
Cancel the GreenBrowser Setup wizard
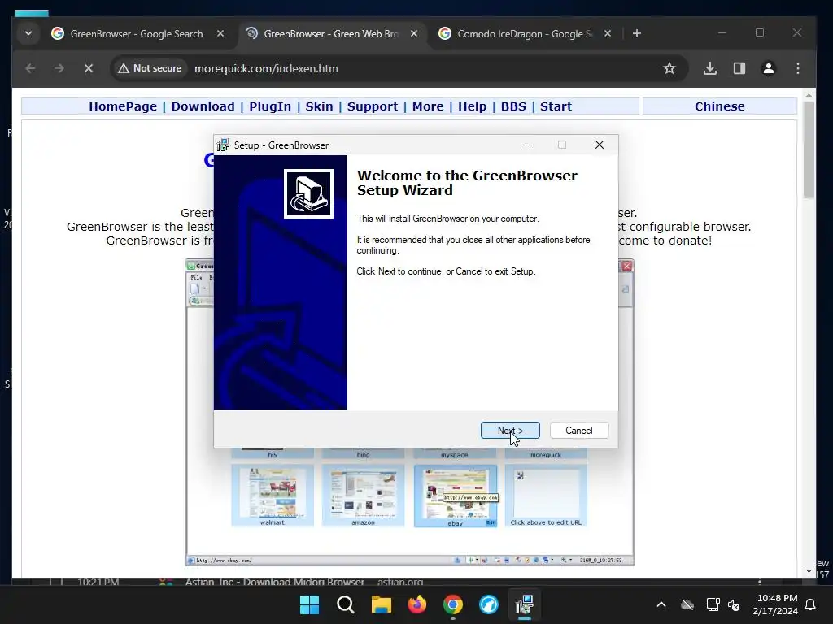point(579,431)
